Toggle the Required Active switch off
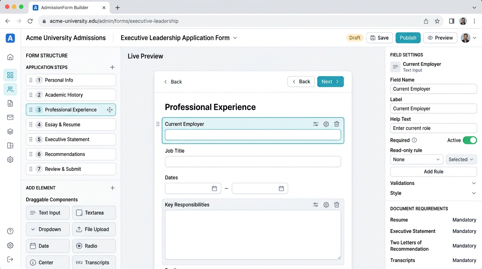The image size is (482, 269). click(470, 140)
